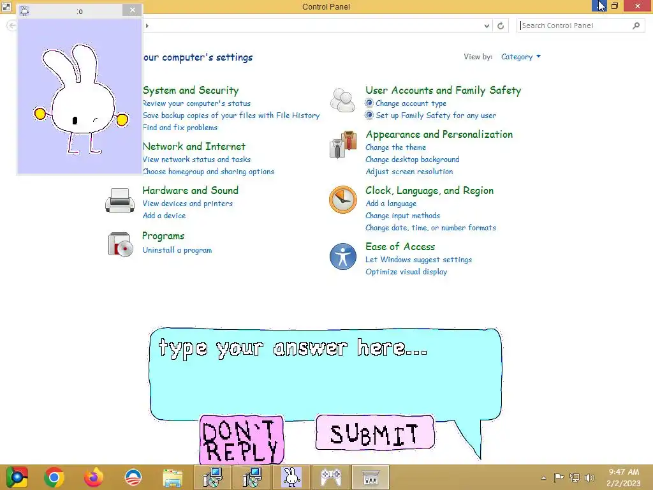
Task: Click Change date, time, or number formats
Action: point(430,228)
